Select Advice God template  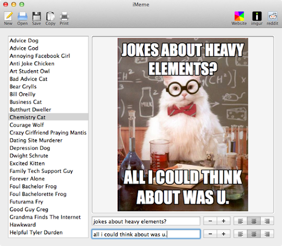pos(48,48)
